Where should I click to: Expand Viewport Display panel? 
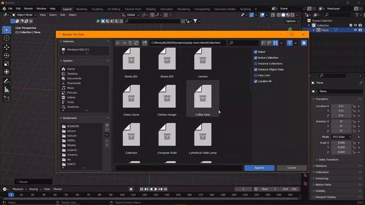point(326,197)
